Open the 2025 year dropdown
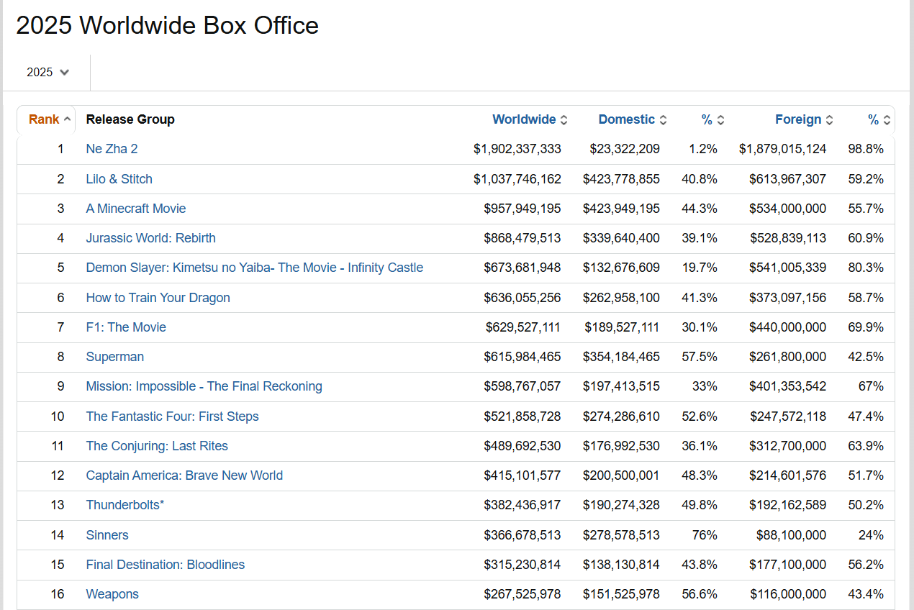Viewport: 914px width, 610px height. point(48,72)
